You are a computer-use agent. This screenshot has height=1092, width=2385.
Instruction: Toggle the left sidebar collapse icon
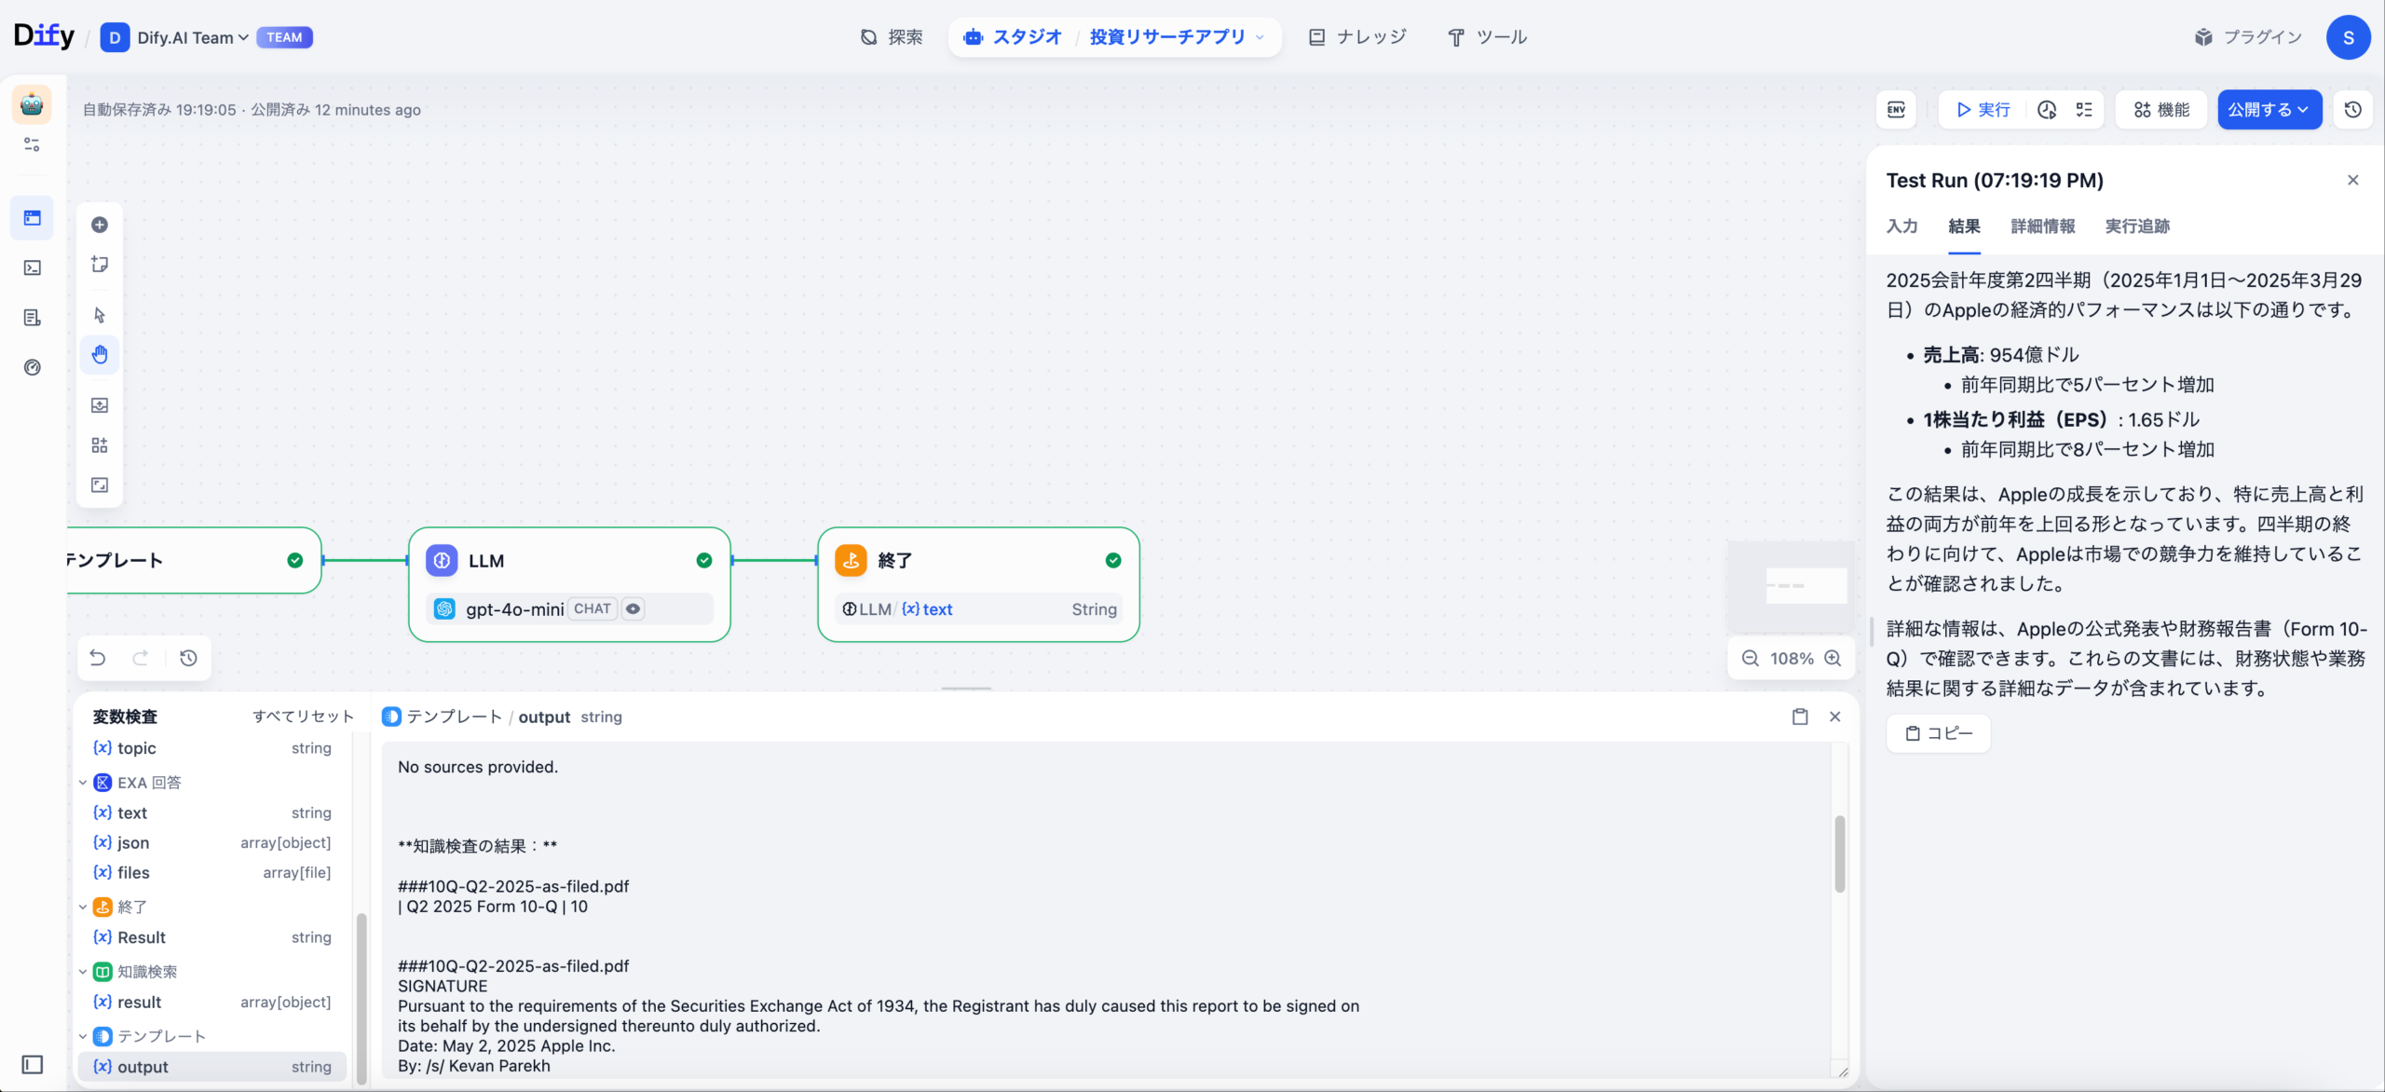coord(33,1064)
